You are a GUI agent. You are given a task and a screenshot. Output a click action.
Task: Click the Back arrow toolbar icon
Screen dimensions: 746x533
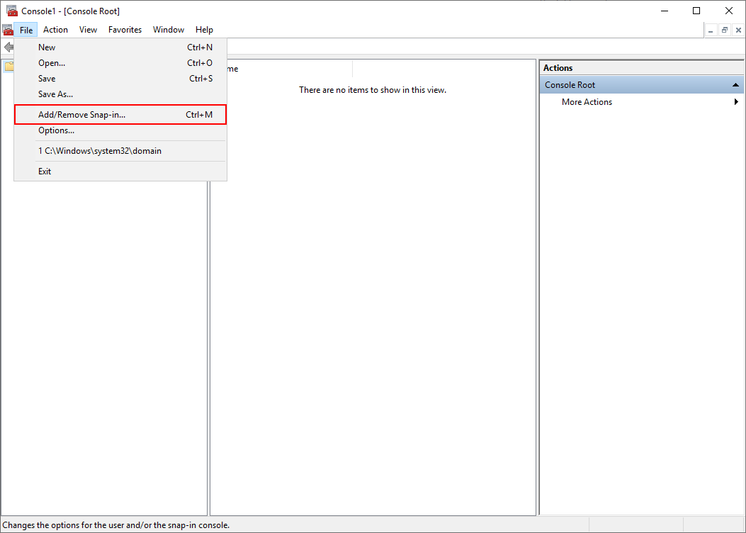(x=8, y=47)
